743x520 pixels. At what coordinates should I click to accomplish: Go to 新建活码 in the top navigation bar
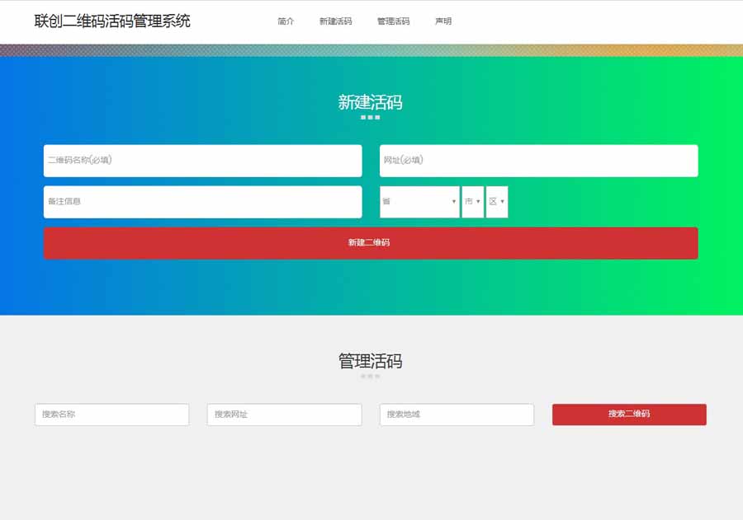click(335, 21)
